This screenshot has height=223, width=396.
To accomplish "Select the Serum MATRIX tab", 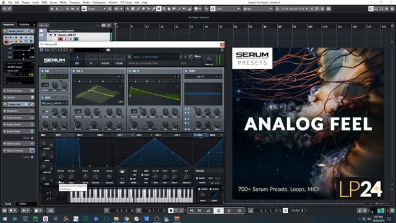I will click(105, 61).
